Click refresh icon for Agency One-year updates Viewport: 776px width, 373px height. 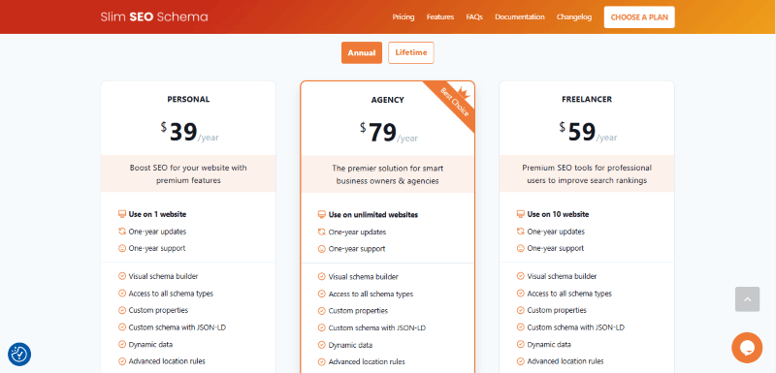click(322, 232)
